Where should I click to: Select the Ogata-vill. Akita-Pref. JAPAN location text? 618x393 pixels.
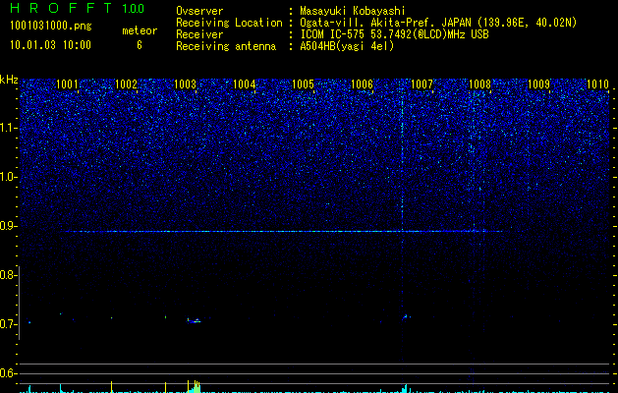point(438,23)
